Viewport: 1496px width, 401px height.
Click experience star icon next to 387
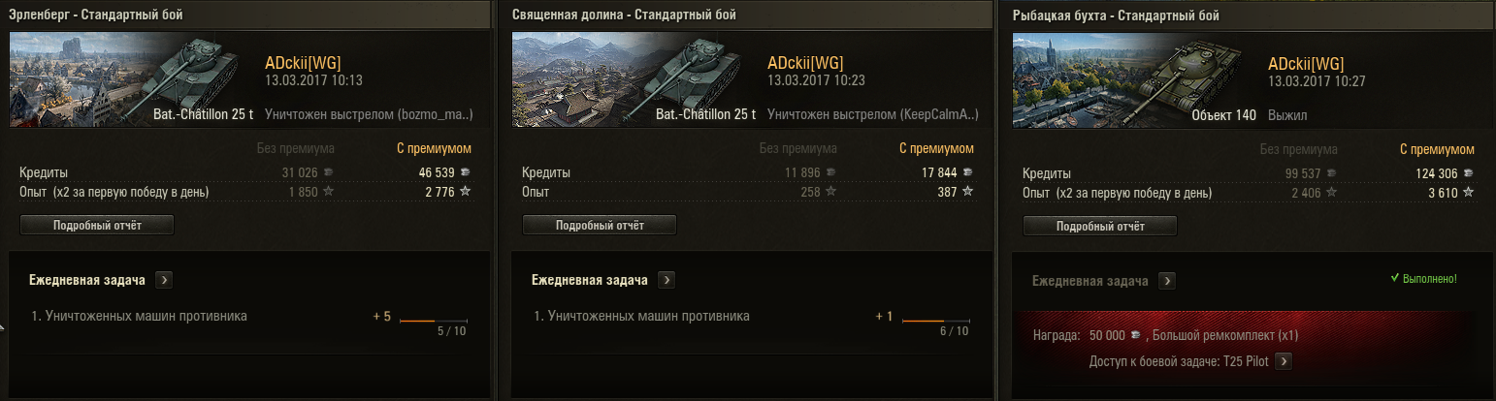968,192
